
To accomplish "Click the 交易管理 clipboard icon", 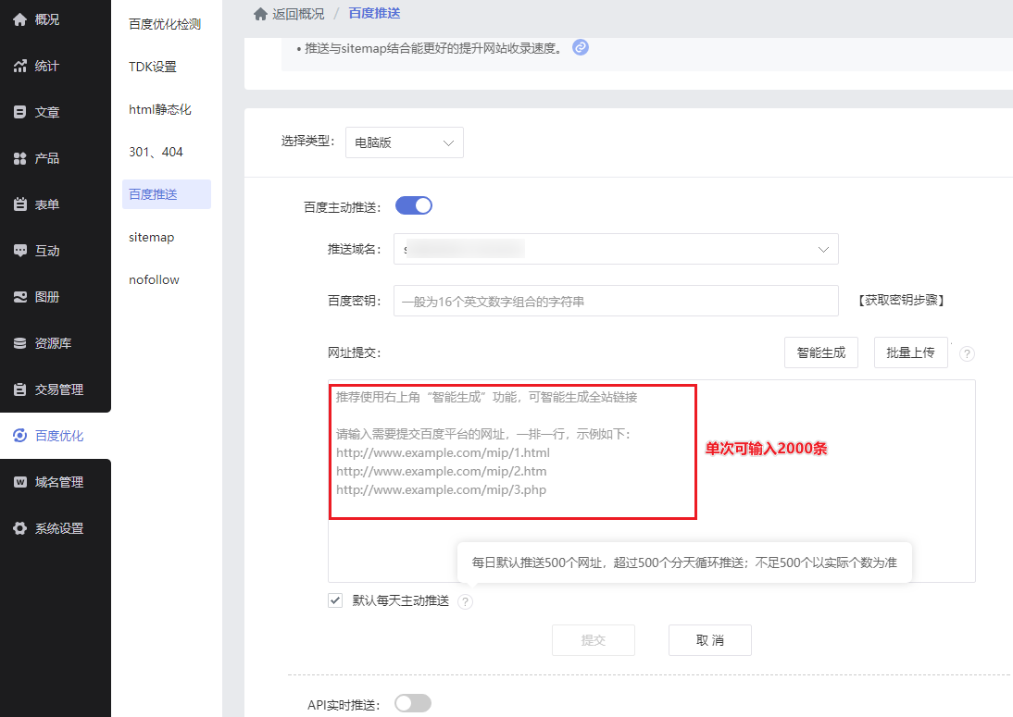I will [20, 389].
